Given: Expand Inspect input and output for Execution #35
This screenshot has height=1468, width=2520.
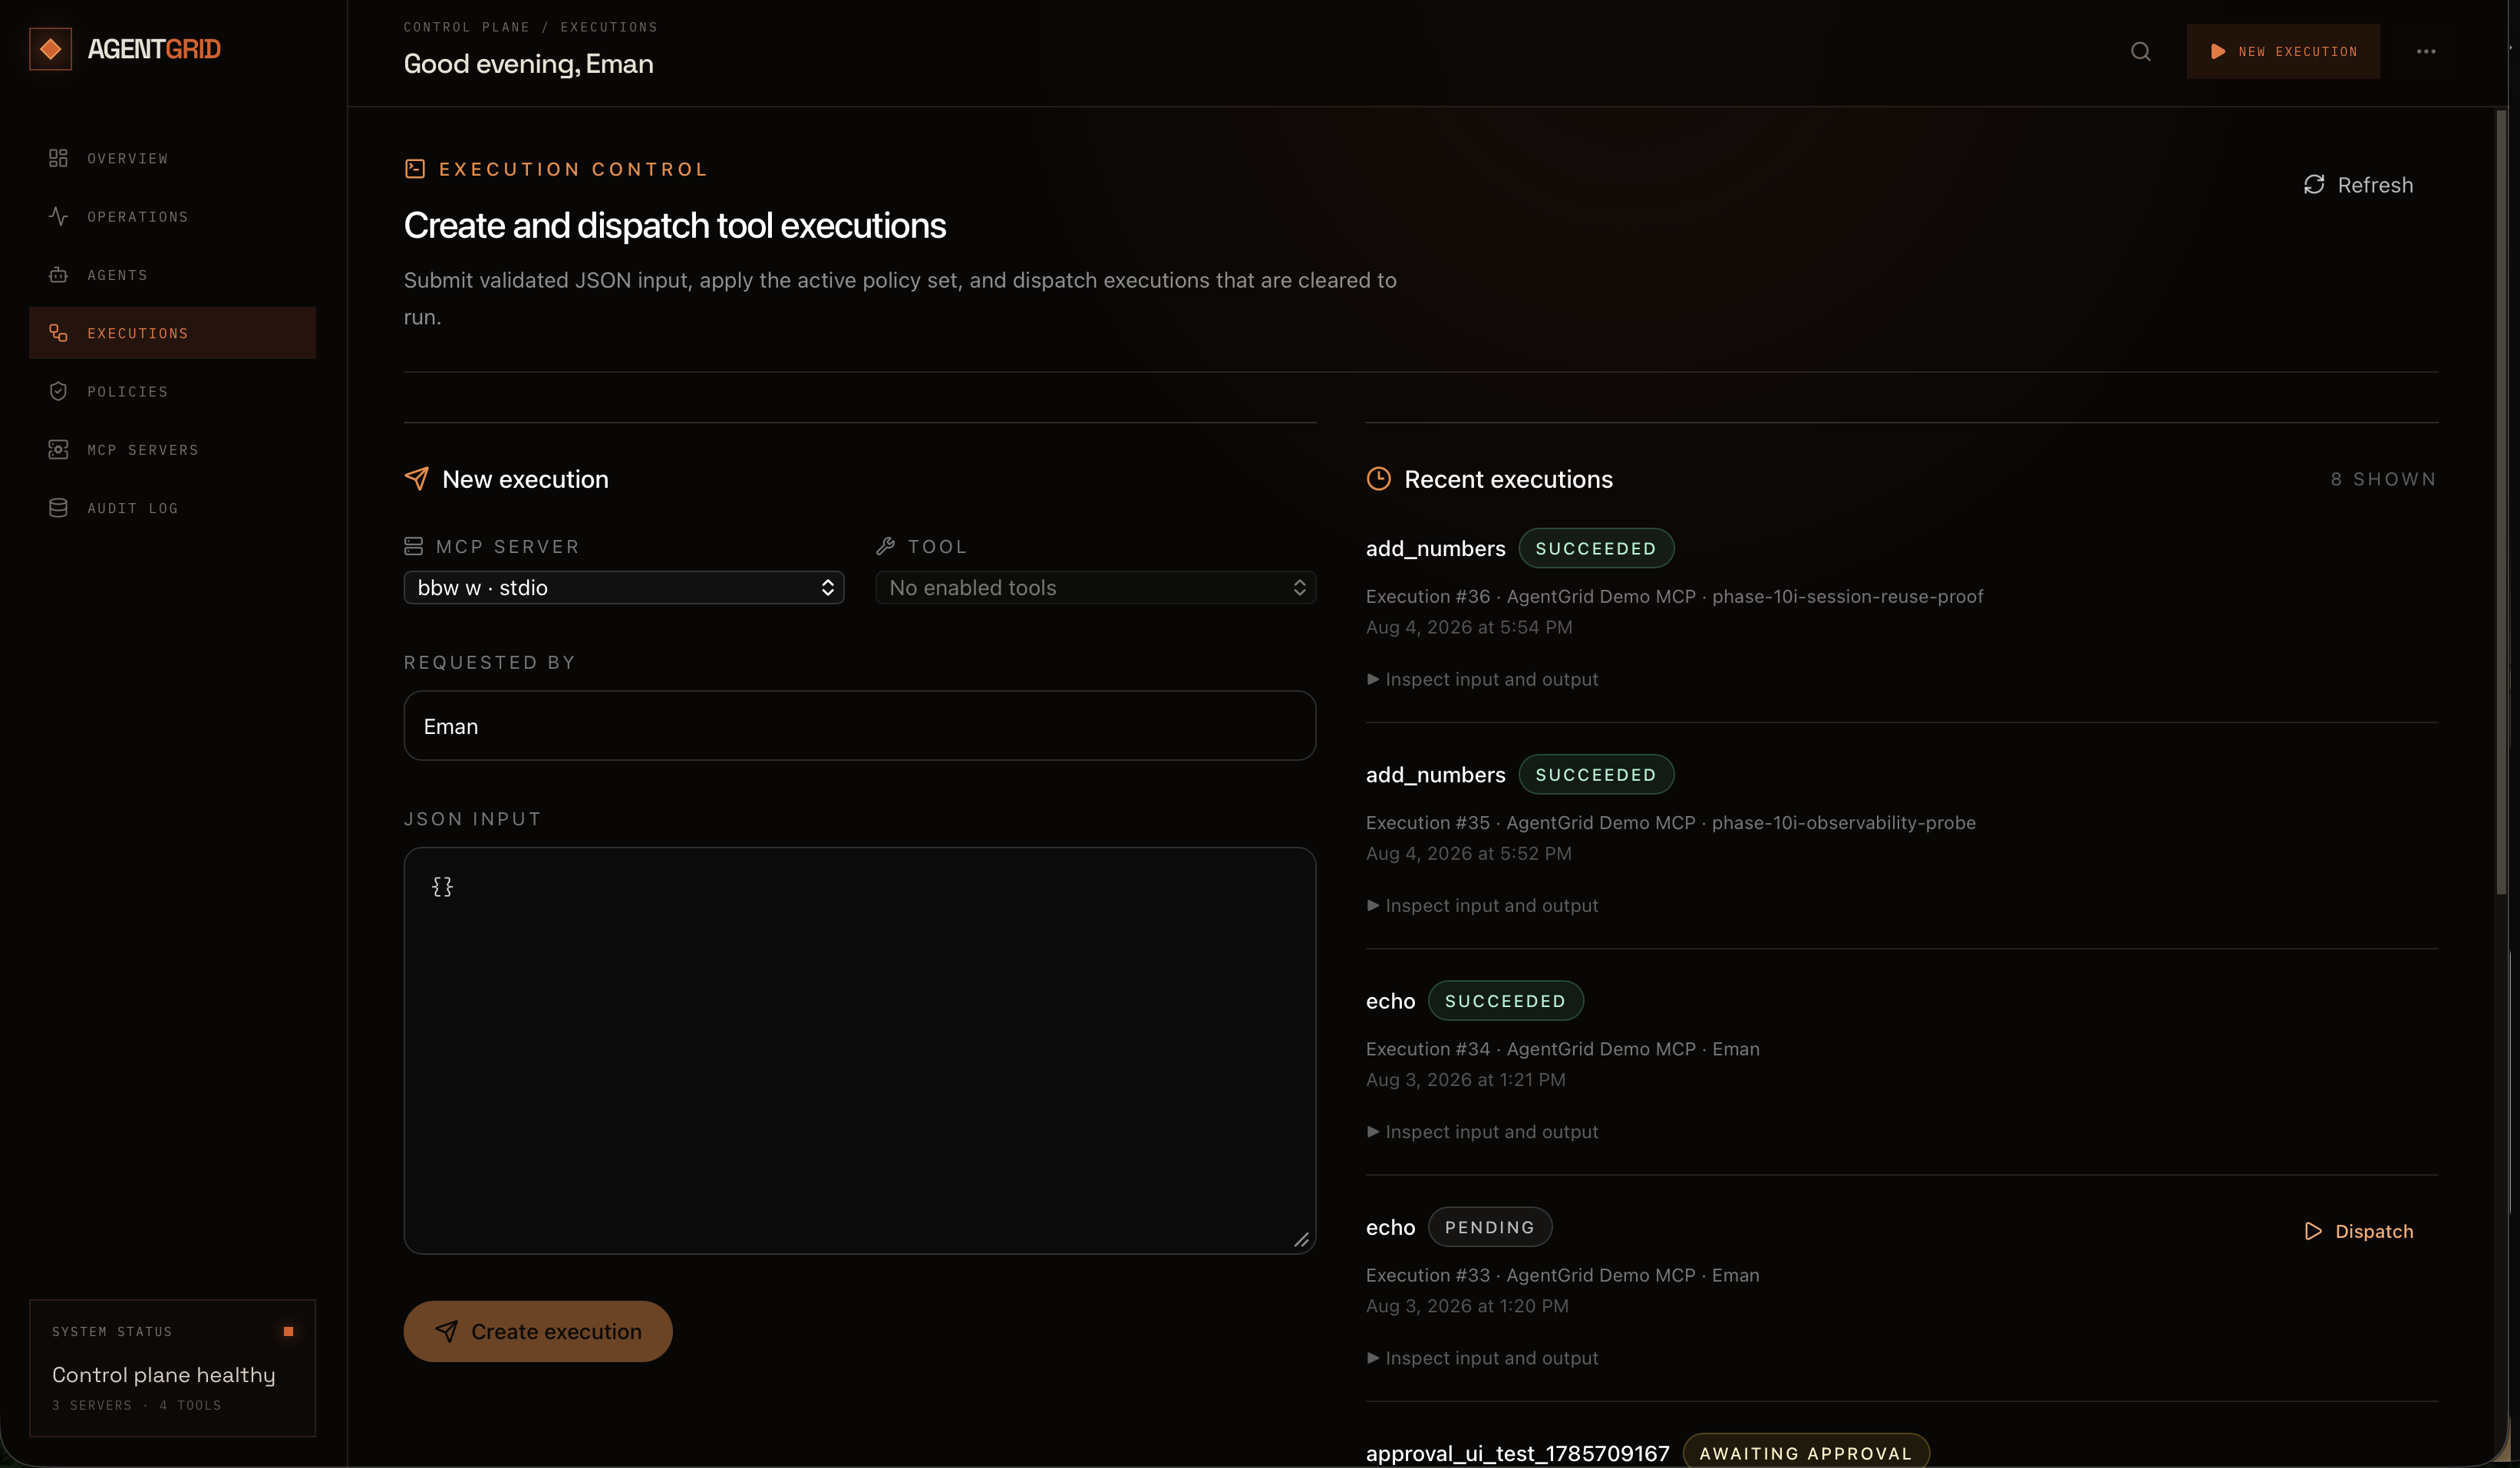Looking at the screenshot, I should [x=1482, y=905].
